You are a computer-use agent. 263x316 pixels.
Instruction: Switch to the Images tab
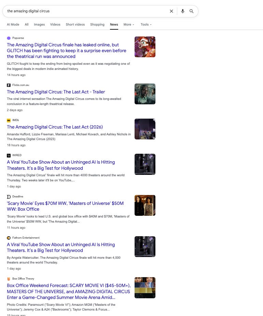click(39, 25)
